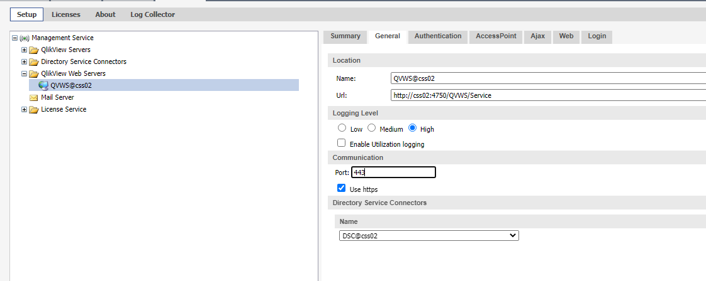Switch to the Login tab

click(x=597, y=36)
